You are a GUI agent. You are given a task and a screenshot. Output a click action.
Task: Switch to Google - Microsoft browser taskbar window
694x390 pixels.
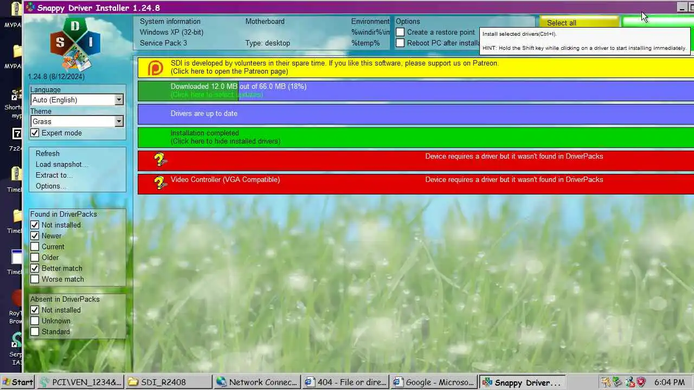[434, 382]
